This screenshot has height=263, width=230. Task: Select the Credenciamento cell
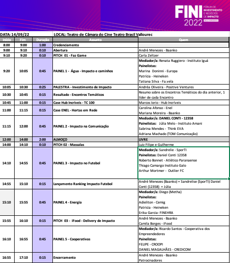[x=95, y=45]
